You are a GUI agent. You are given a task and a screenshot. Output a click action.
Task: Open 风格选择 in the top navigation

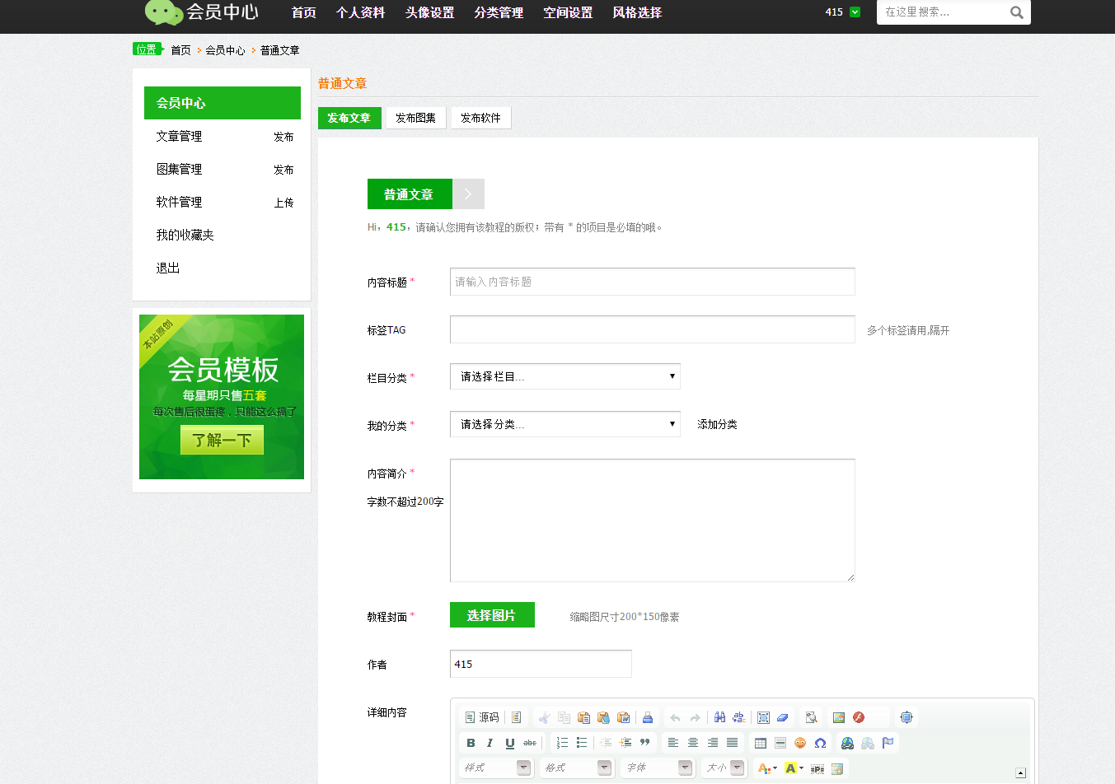[x=637, y=12]
